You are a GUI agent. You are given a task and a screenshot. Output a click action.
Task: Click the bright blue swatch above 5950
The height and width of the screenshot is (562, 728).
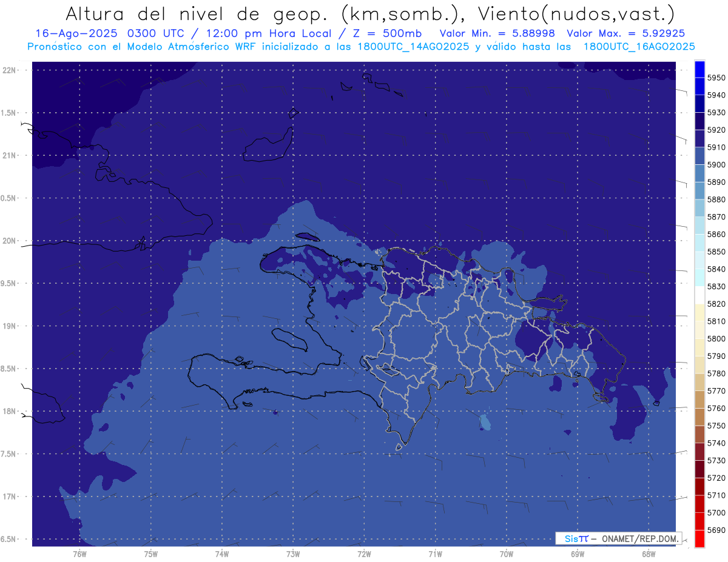coord(699,70)
